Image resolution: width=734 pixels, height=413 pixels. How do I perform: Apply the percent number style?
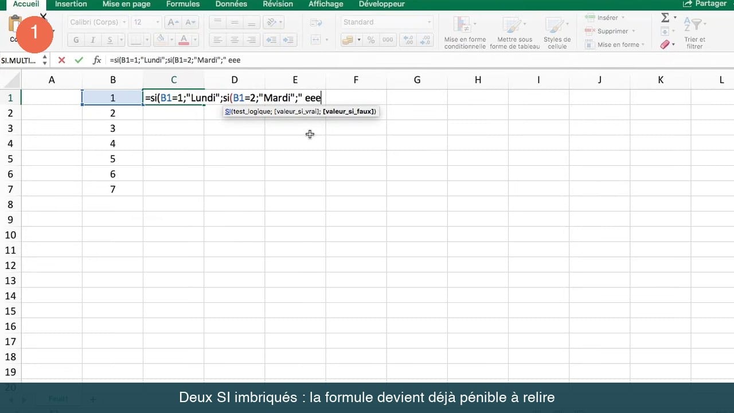371,40
